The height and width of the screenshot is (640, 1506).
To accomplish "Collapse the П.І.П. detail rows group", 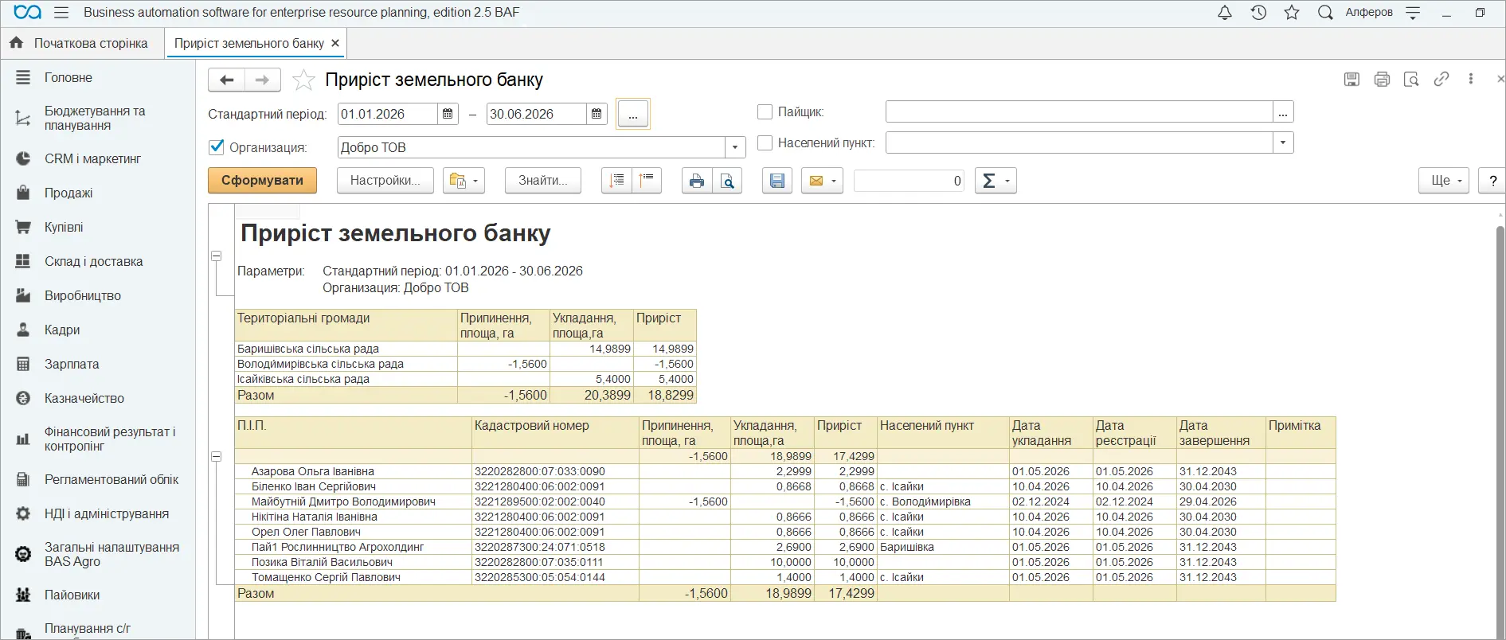I will (x=216, y=457).
